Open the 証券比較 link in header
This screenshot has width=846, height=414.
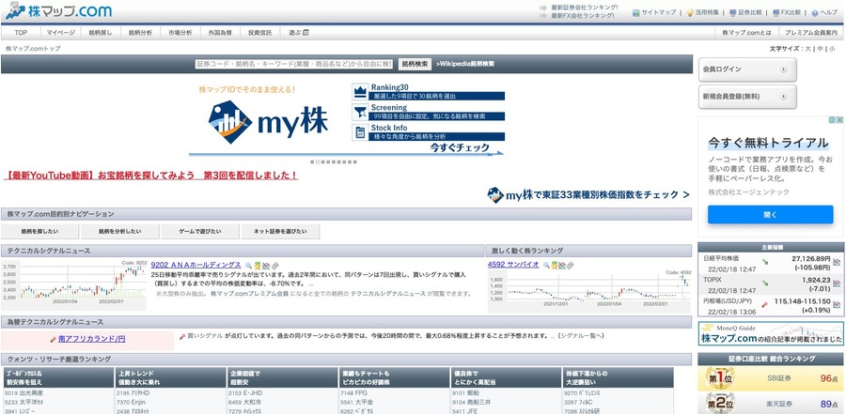(x=745, y=12)
